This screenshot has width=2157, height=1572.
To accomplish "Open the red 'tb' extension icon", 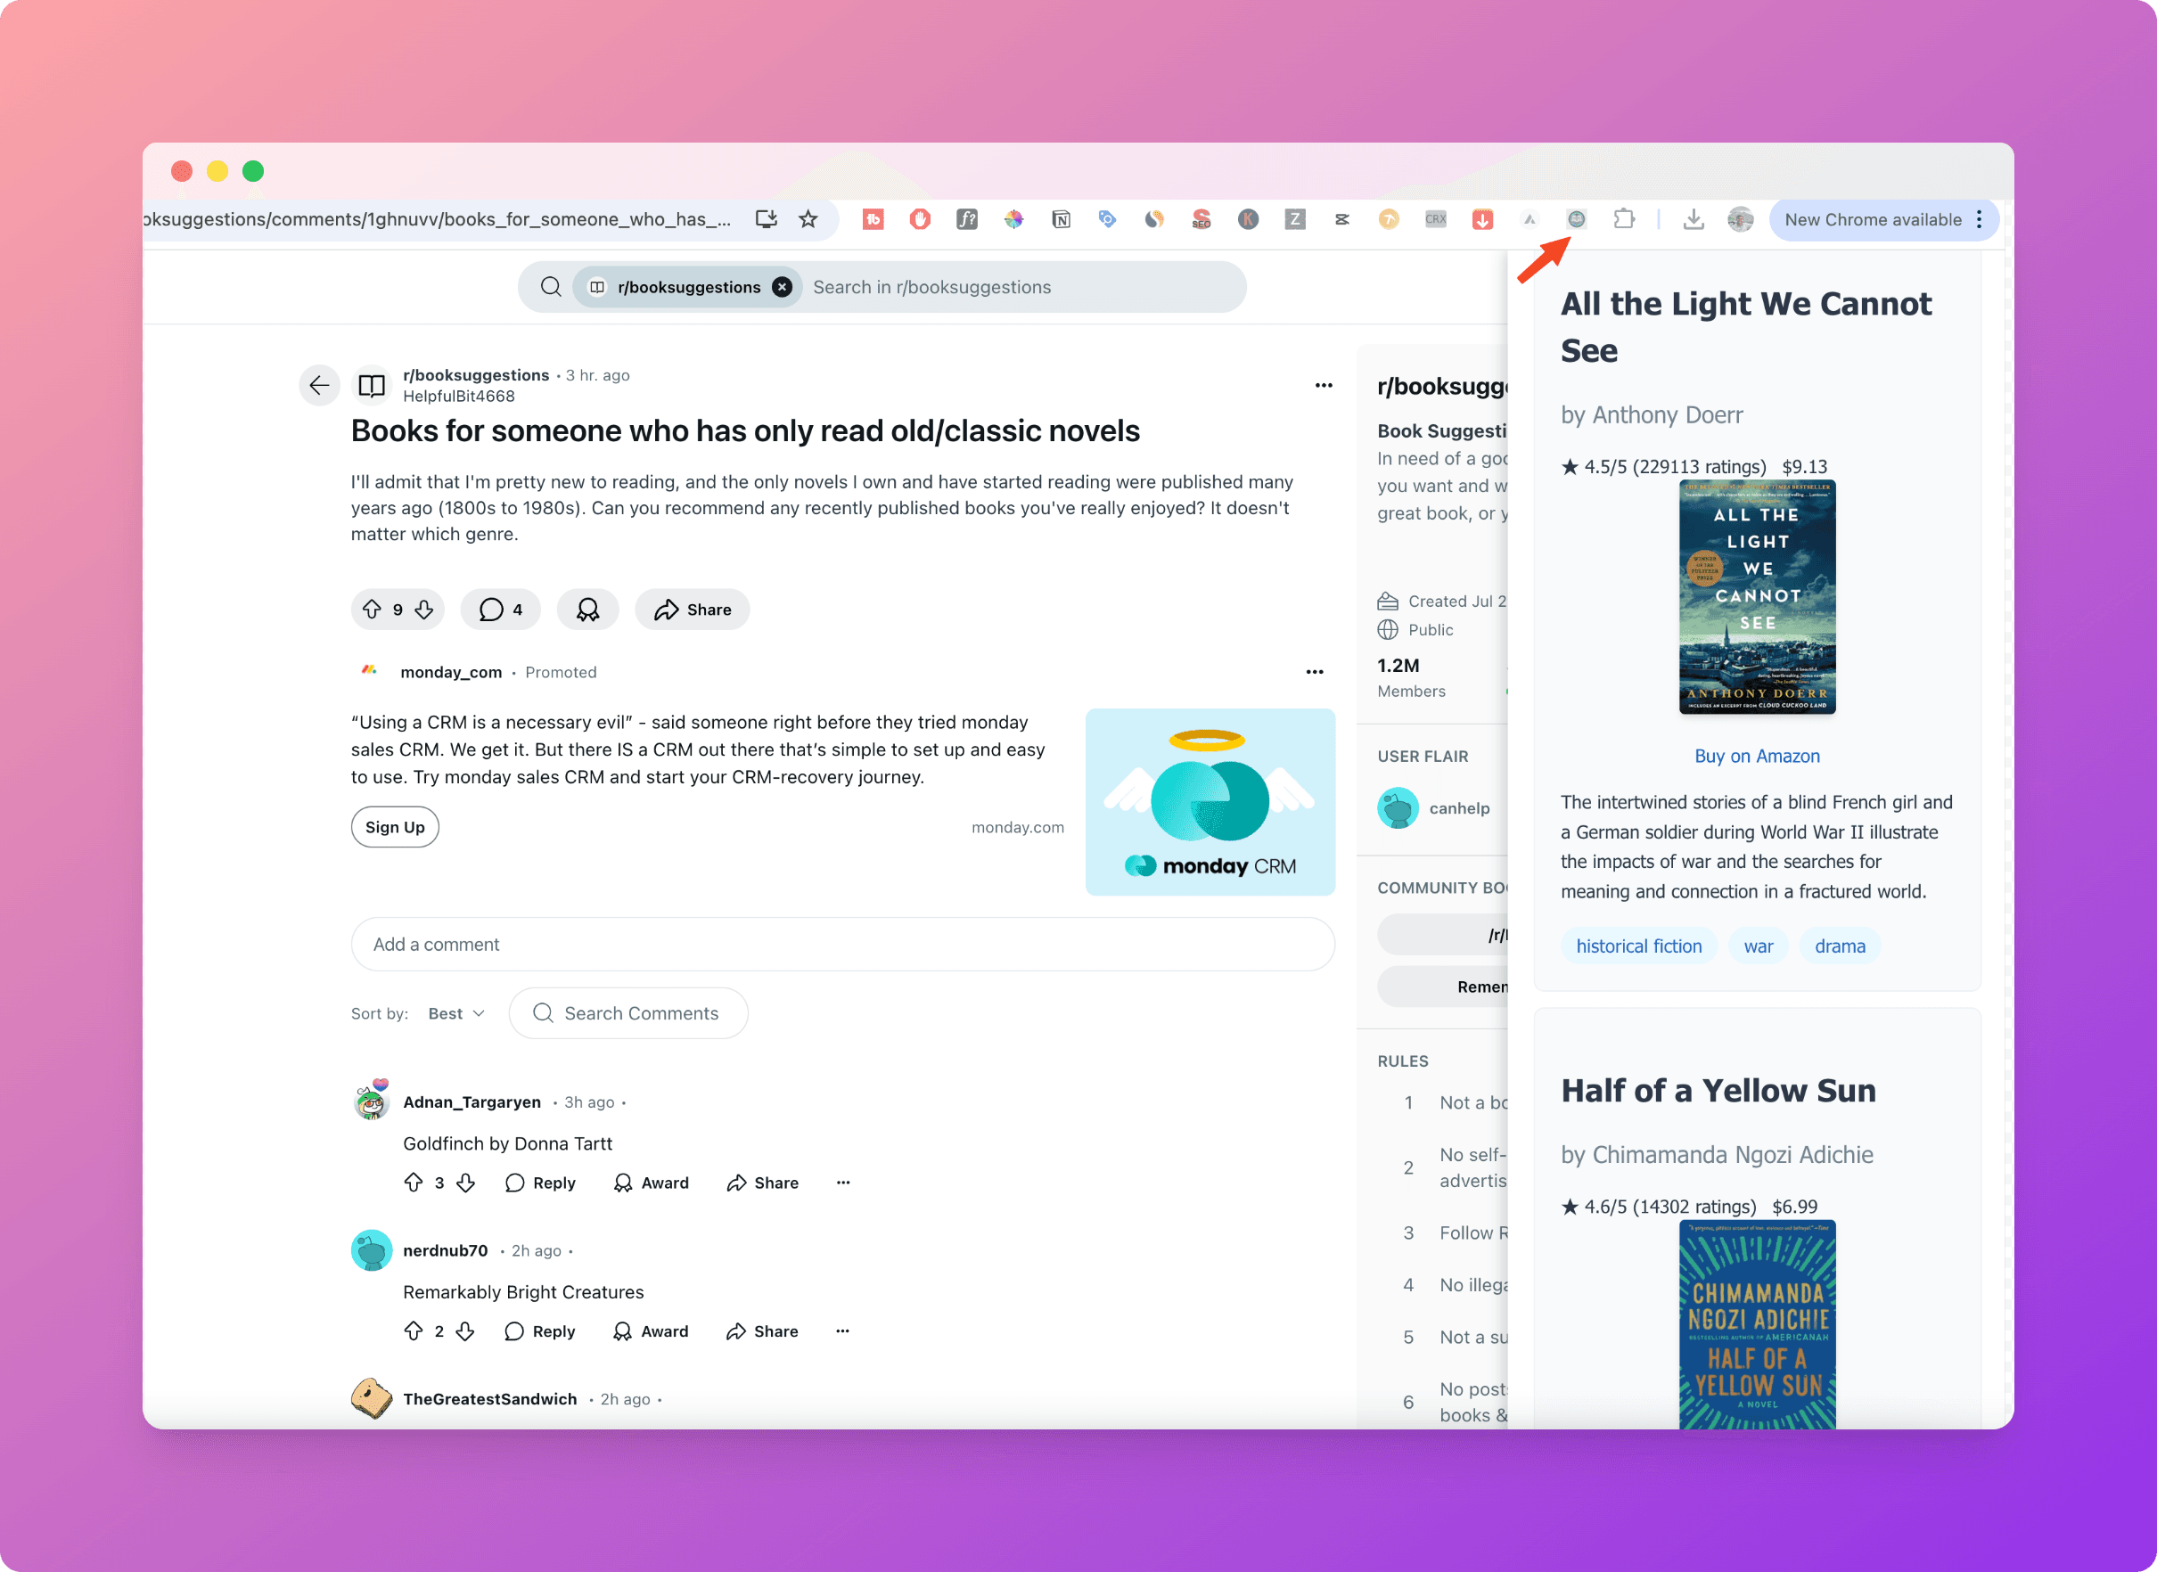I will (x=873, y=219).
